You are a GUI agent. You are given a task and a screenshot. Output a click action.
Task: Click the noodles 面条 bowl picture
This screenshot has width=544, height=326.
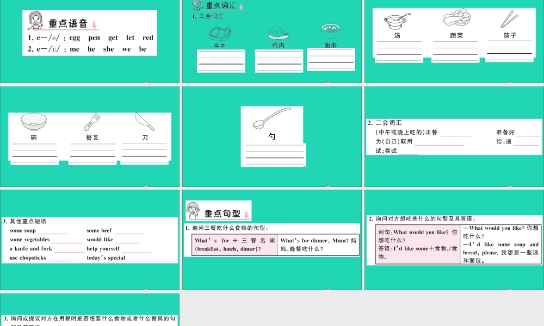(x=330, y=31)
